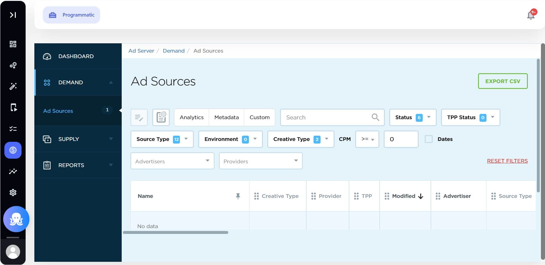Click the CPM value field
This screenshot has height=265, width=545.
[401, 139]
